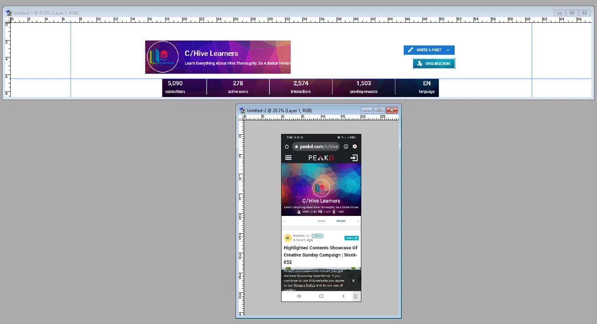Image resolution: width=597 pixels, height=324 pixels.
Task: Click the kronias author avatar
Action: coord(288,238)
